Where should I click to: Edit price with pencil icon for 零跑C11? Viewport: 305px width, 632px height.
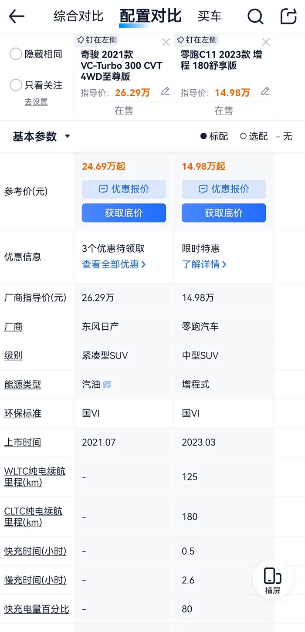click(x=265, y=91)
